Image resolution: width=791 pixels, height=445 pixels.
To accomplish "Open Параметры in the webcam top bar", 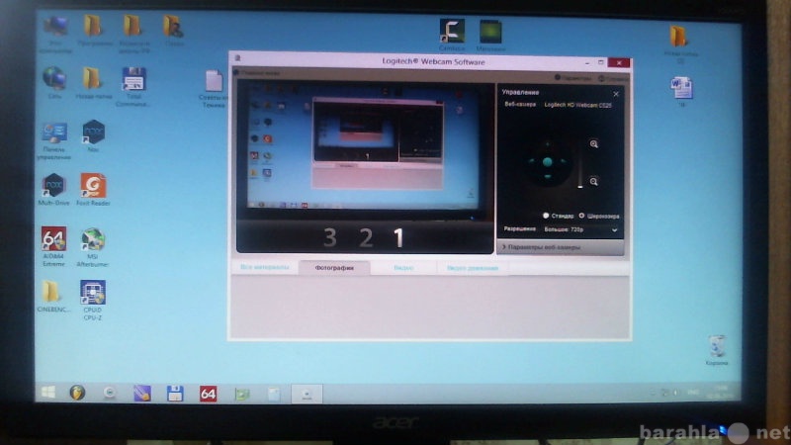I will coord(573,78).
